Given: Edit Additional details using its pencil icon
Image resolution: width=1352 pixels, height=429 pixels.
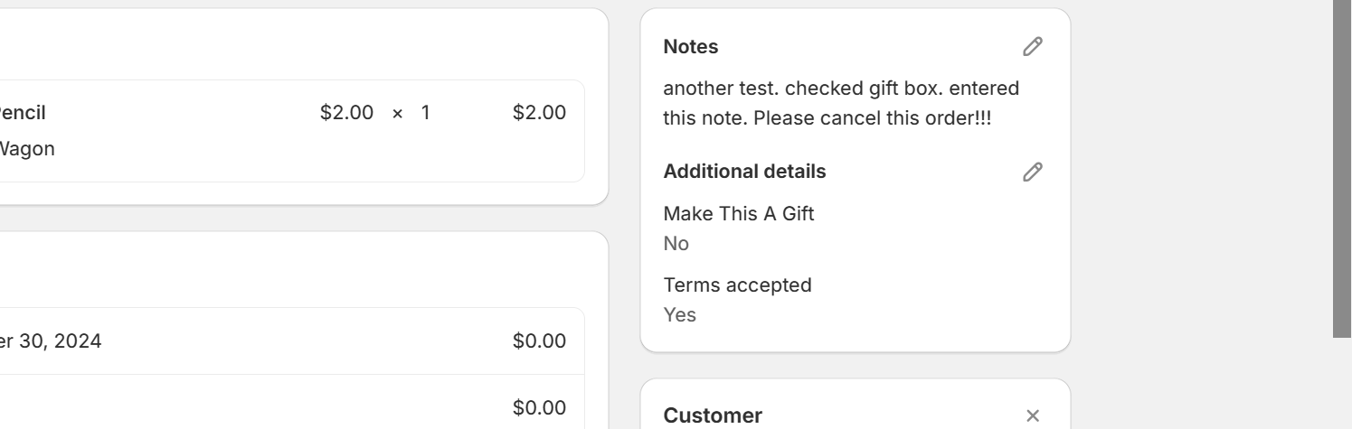Looking at the screenshot, I should pos(1033,172).
